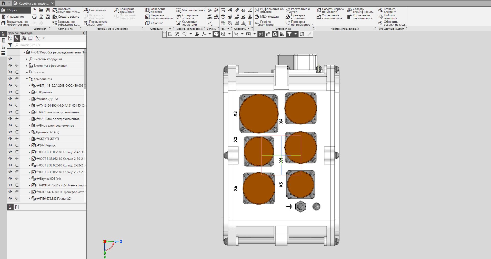Show the hidden Эскизы item
The height and width of the screenshot is (259, 491).
(10, 72)
